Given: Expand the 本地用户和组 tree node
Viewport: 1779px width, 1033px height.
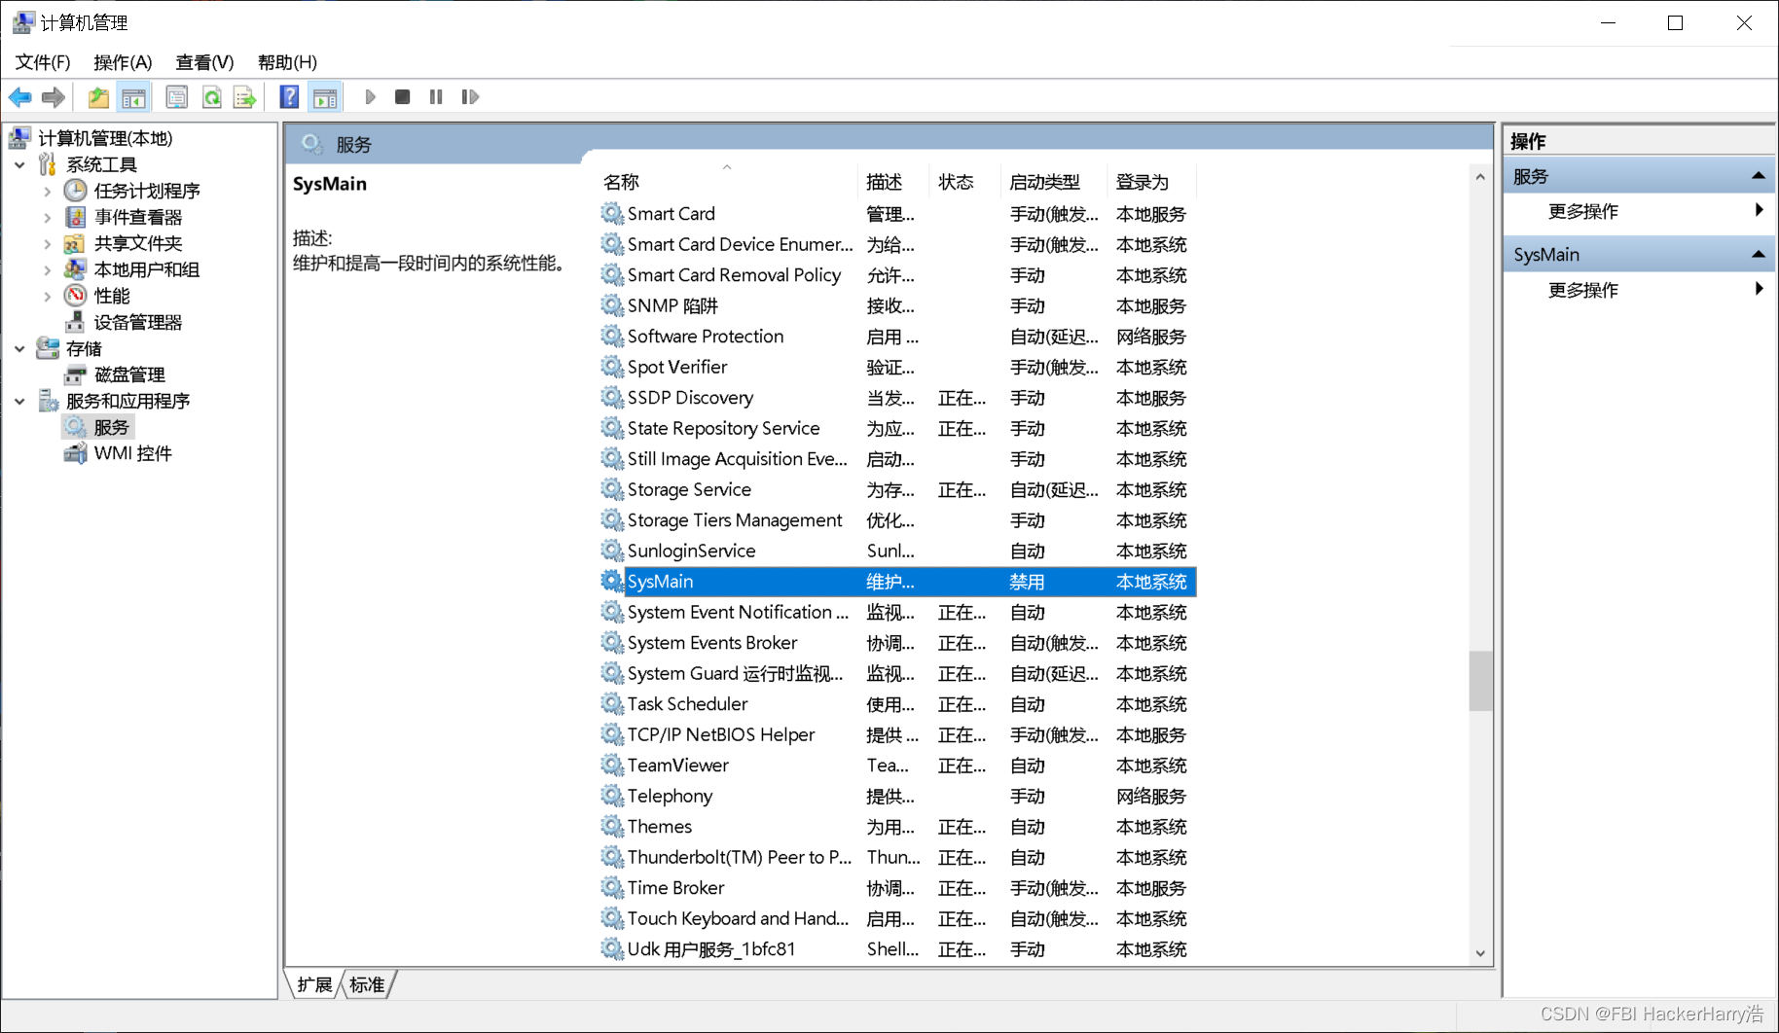Looking at the screenshot, I should (x=47, y=270).
